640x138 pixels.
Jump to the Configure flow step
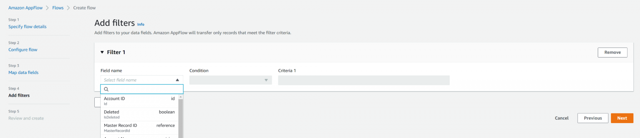23,50
